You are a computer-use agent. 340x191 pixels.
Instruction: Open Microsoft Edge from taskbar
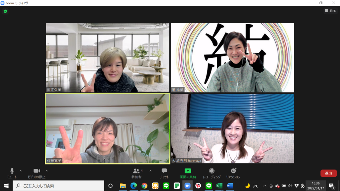coord(133,186)
